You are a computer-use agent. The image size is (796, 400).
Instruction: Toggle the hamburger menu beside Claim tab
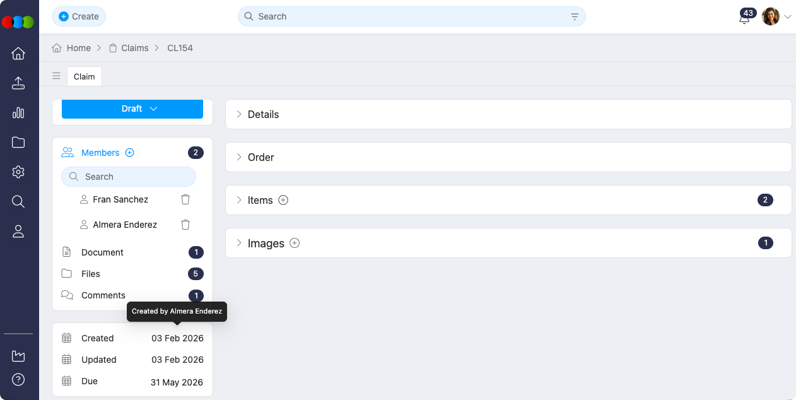56,76
